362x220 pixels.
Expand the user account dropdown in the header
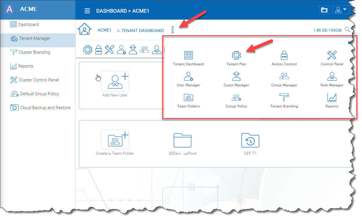(341, 10)
